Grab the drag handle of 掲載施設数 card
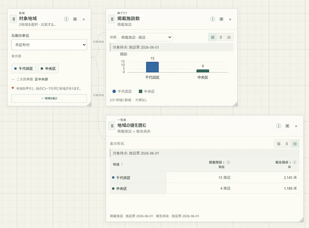The width and height of the screenshot is (309, 228). 112,19
